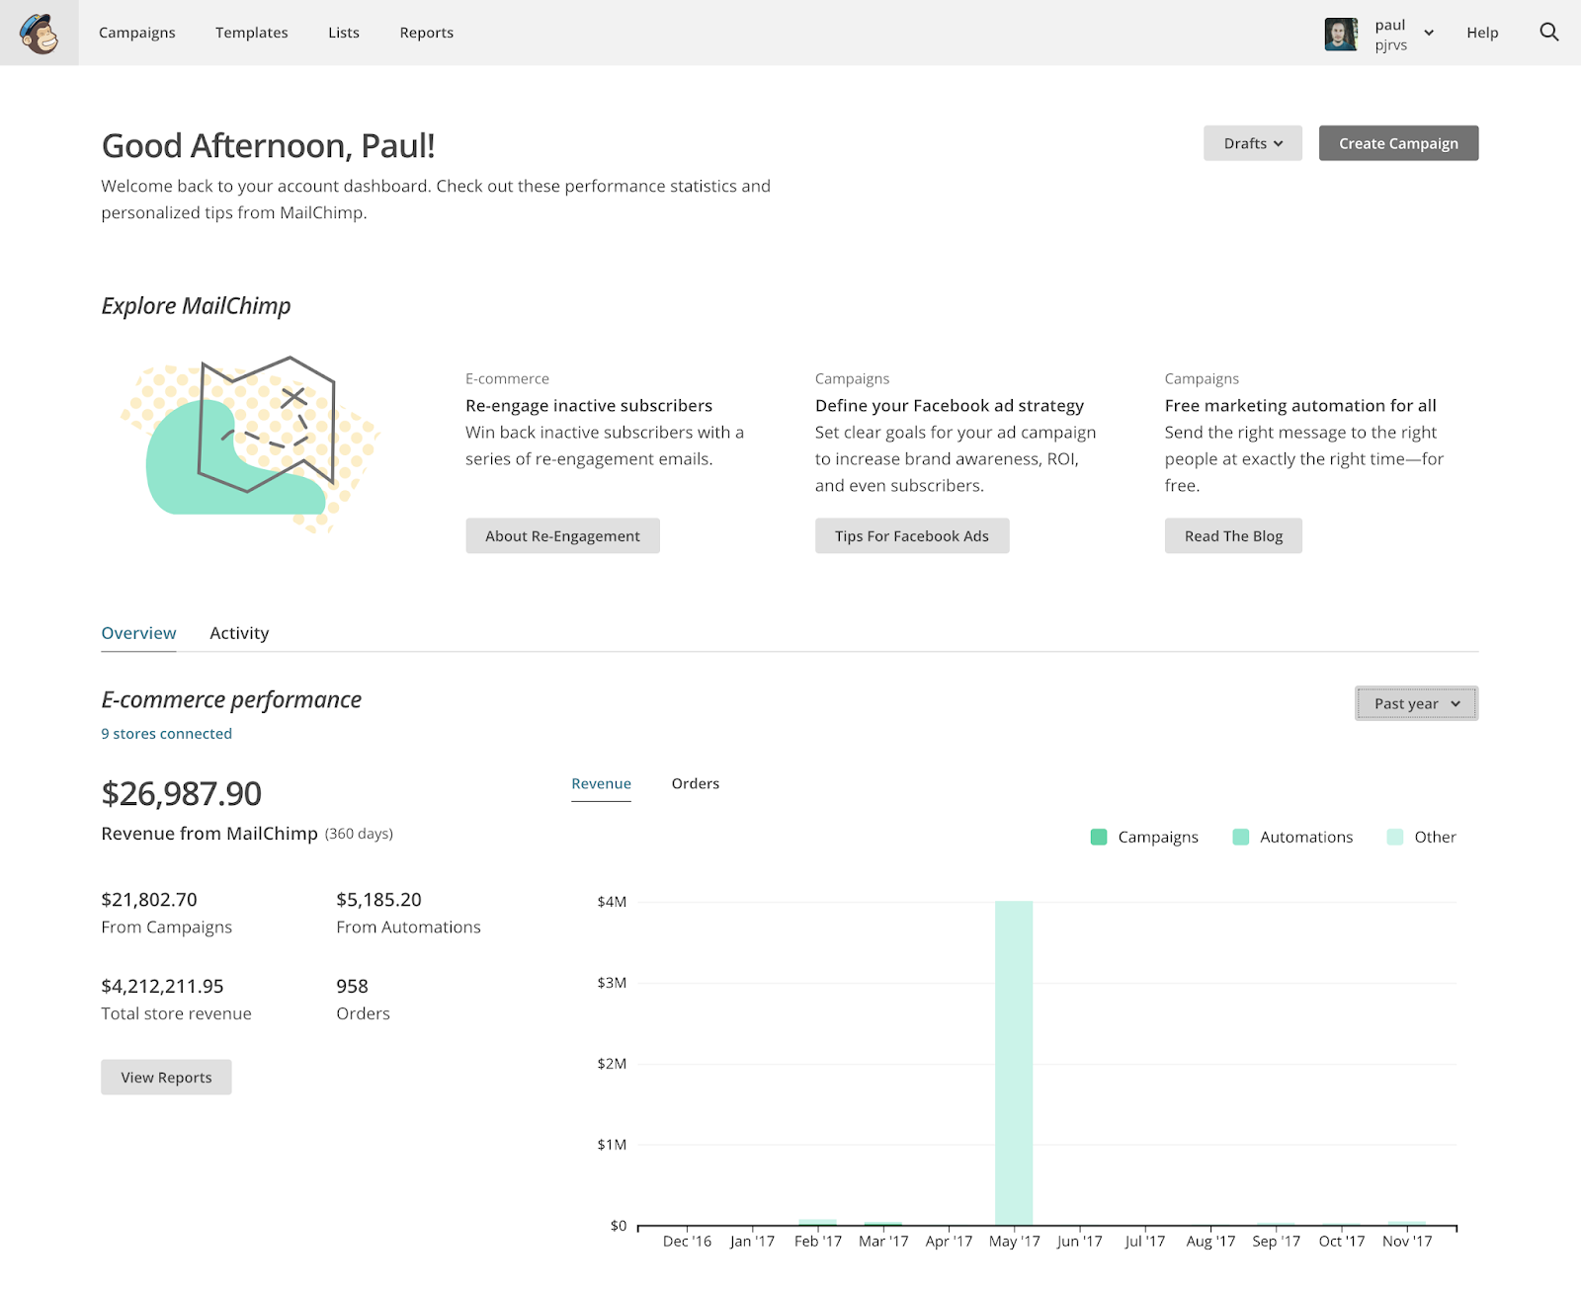Expand the Drafts dropdown
The height and width of the screenshot is (1289, 1581).
pos(1252,143)
